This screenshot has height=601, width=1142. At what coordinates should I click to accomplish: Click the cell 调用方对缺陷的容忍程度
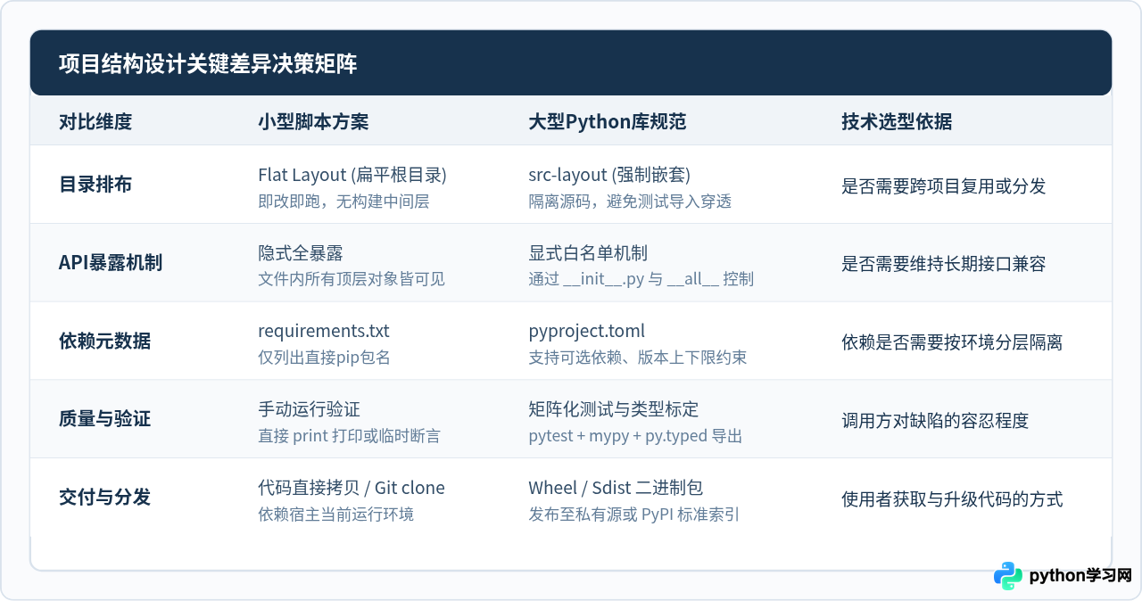pyautogui.click(x=935, y=420)
